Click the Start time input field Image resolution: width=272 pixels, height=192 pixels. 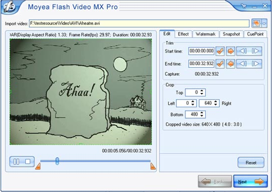pyautogui.click(x=202, y=51)
